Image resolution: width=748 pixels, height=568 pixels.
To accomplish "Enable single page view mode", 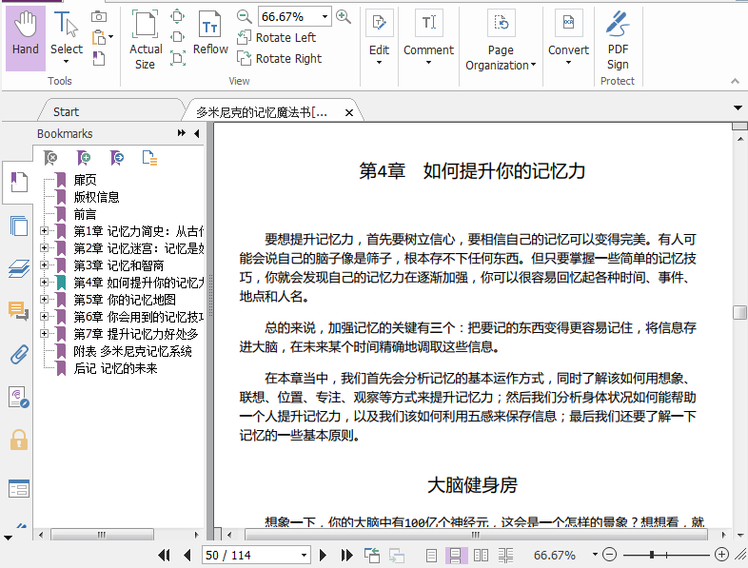I will click(431, 555).
